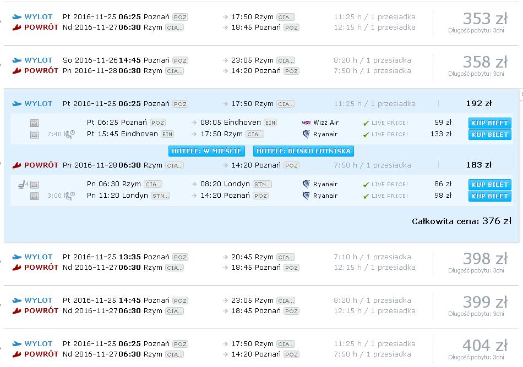The width and height of the screenshot is (523, 367).
Task: Click the green LIVE PRICE checkmark for Wizz Air
Action: coord(366,123)
